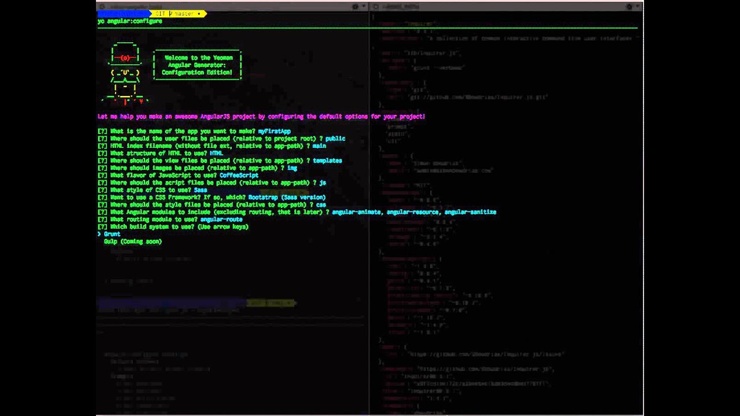
Task: Open the left terminal pane's gear menu
Action: click(x=356, y=6)
